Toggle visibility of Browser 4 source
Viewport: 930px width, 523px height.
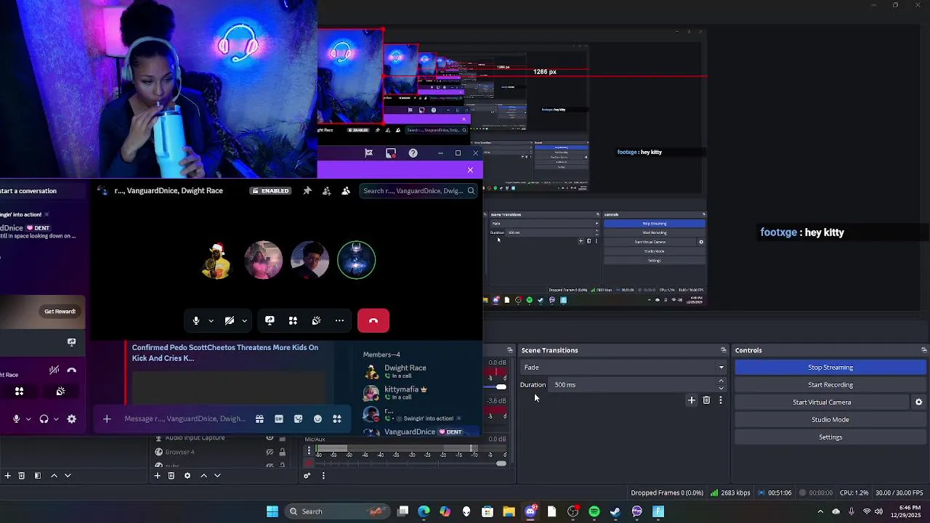[270, 452]
